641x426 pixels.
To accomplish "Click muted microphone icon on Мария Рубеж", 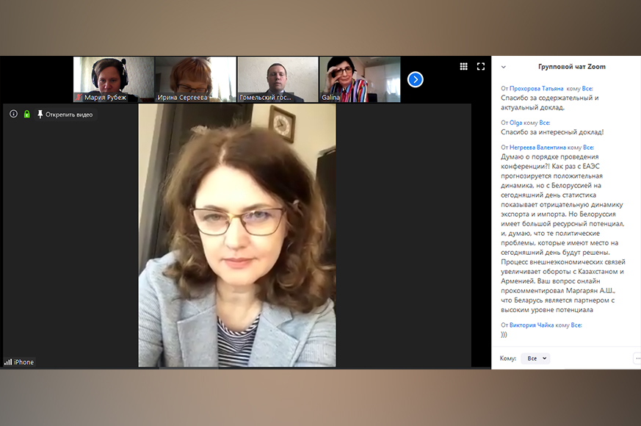I will [79, 97].
